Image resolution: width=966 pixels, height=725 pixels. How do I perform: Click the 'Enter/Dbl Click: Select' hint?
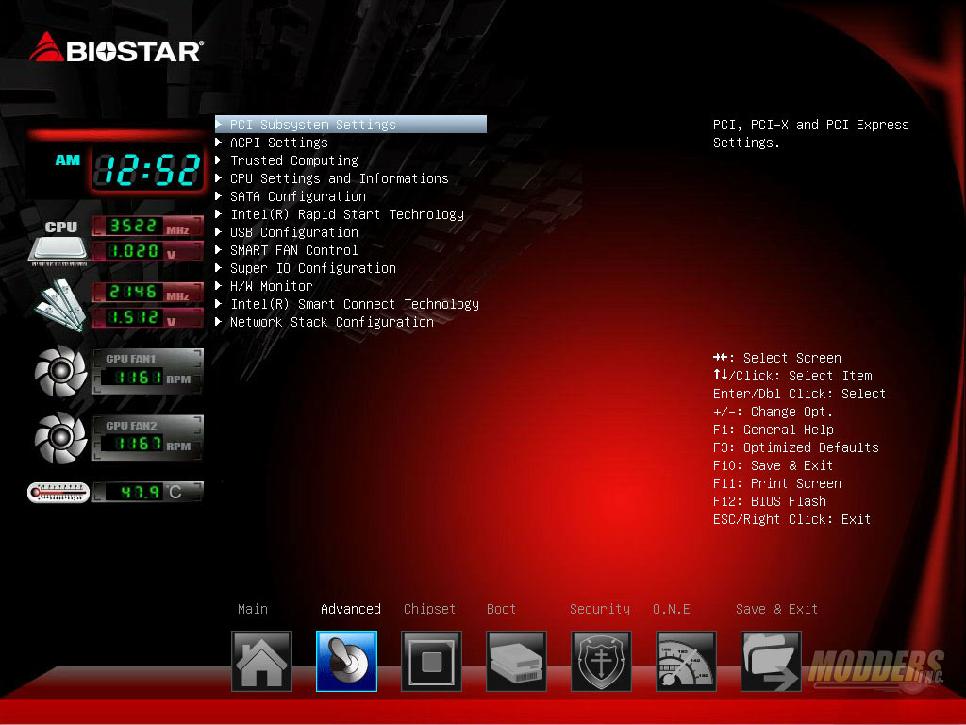point(799,394)
